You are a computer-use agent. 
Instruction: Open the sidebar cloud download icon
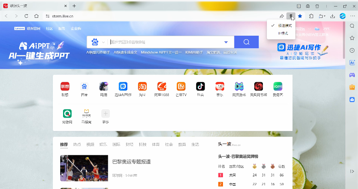[352, 99]
